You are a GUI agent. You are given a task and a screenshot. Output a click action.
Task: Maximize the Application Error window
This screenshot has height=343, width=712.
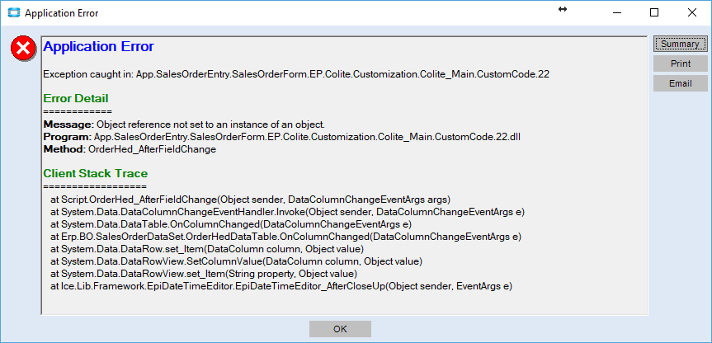point(654,12)
